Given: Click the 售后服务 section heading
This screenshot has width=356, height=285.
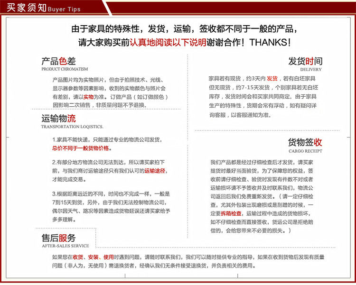Looking at the screenshot, I should 58,238.
